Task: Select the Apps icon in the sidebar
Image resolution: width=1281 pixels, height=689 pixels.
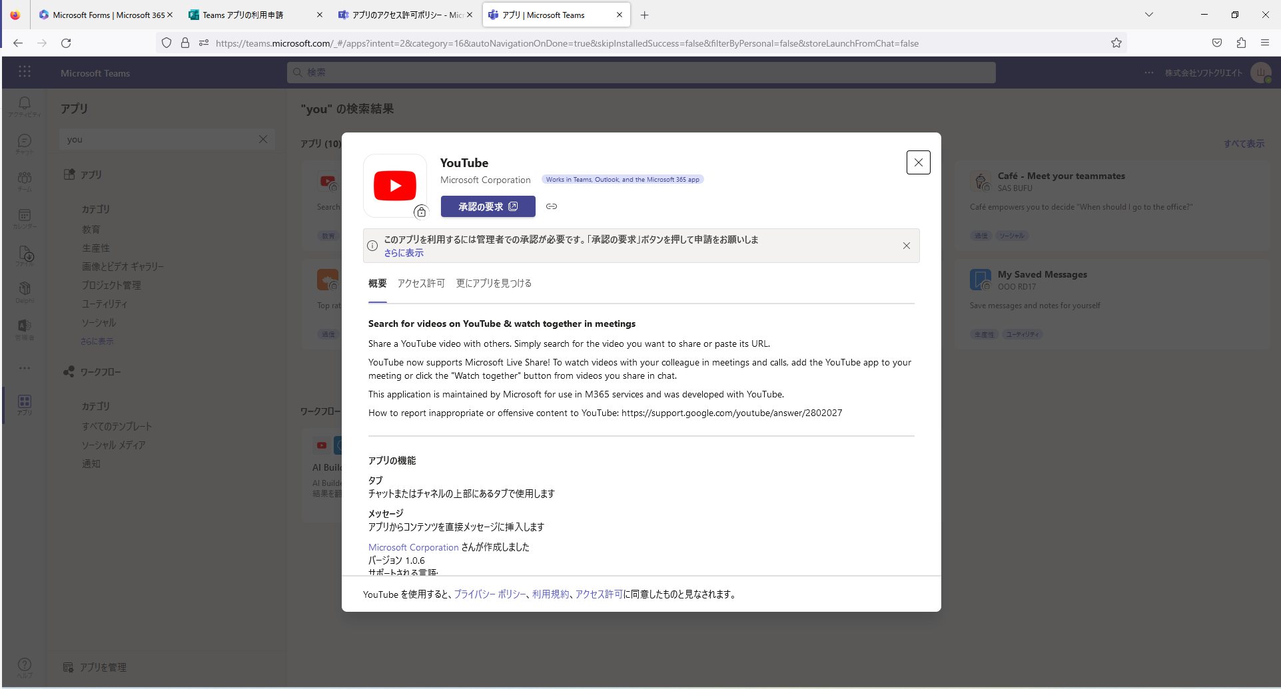Action: tap(25, 405)
